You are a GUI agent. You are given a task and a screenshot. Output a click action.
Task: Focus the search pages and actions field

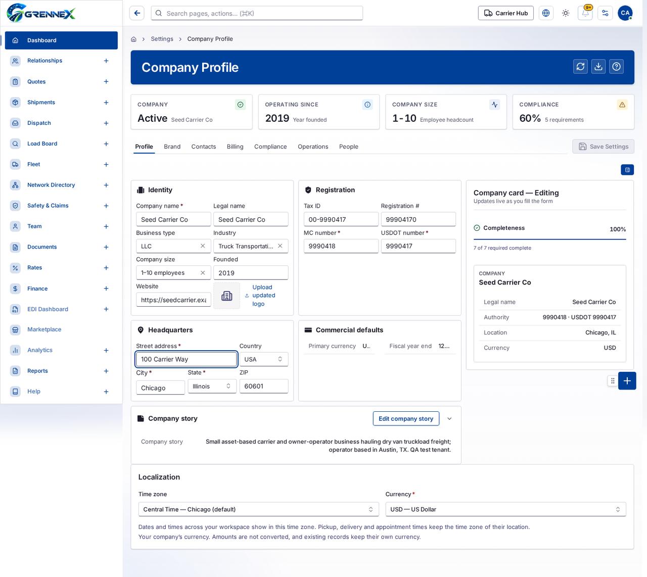257,13
